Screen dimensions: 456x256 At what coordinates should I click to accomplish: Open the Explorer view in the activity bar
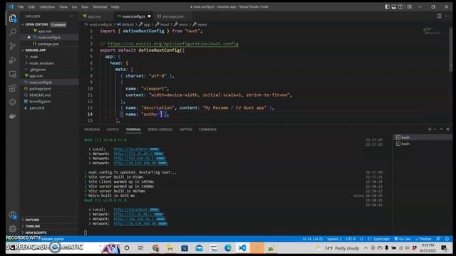click(13, 18)
